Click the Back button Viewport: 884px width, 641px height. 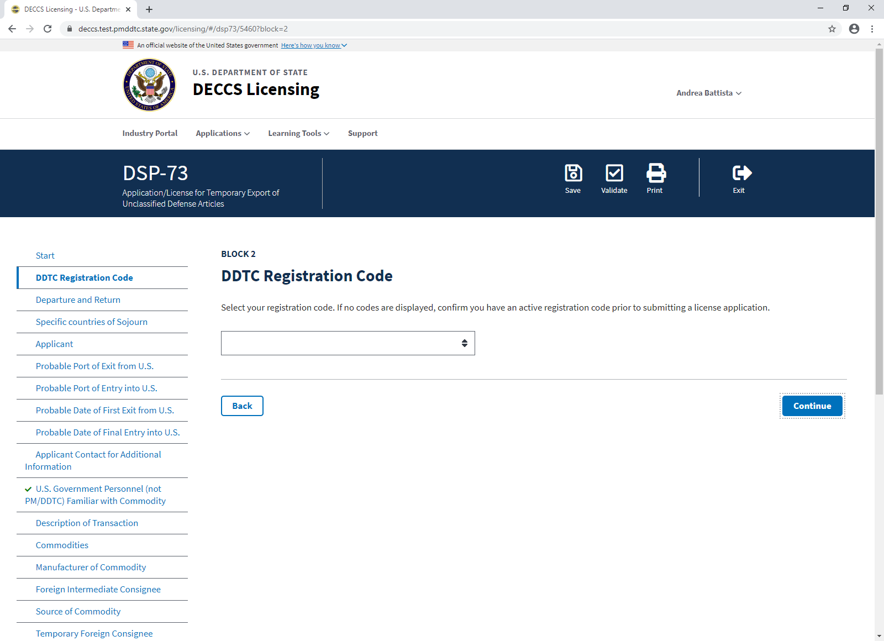click(242, 406)
